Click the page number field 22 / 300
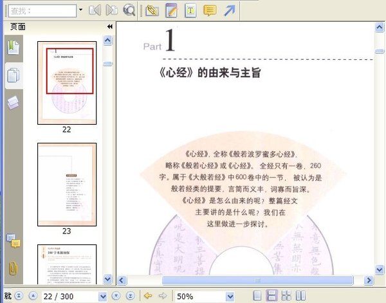The image size is (386, 303). pyautogui.click(x=70, y=297)
